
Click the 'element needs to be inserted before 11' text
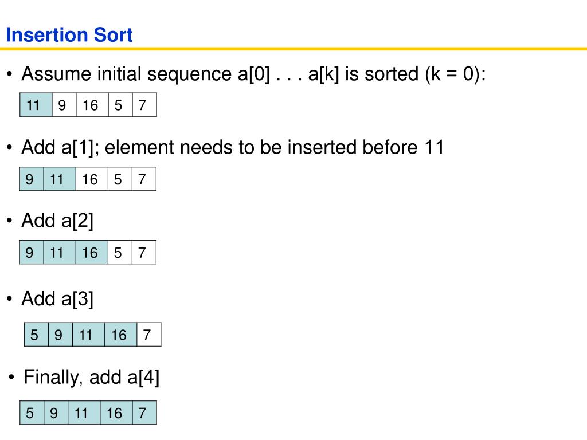tap(275, 147)
